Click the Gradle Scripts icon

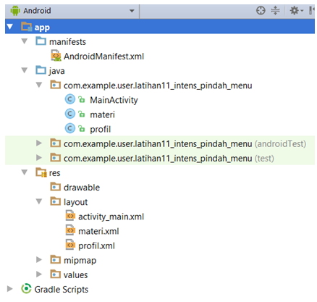coord(26,288)
